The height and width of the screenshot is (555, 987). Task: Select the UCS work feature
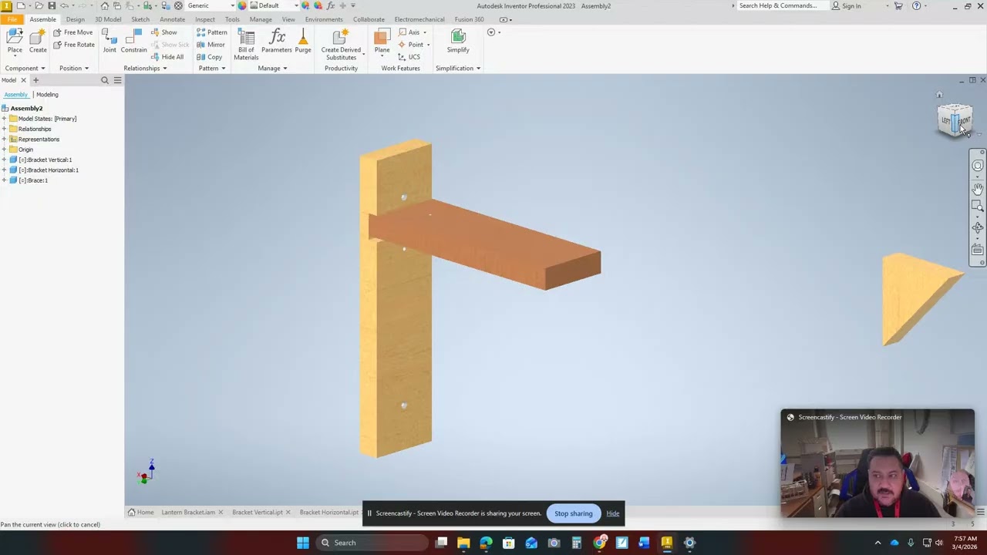409,57
